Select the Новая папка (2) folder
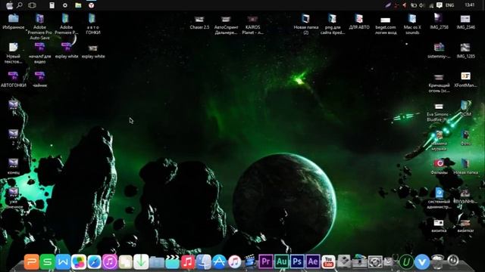 point(306,24)
